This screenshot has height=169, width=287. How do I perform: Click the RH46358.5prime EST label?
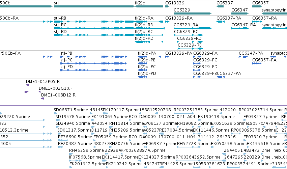(86, 150)
